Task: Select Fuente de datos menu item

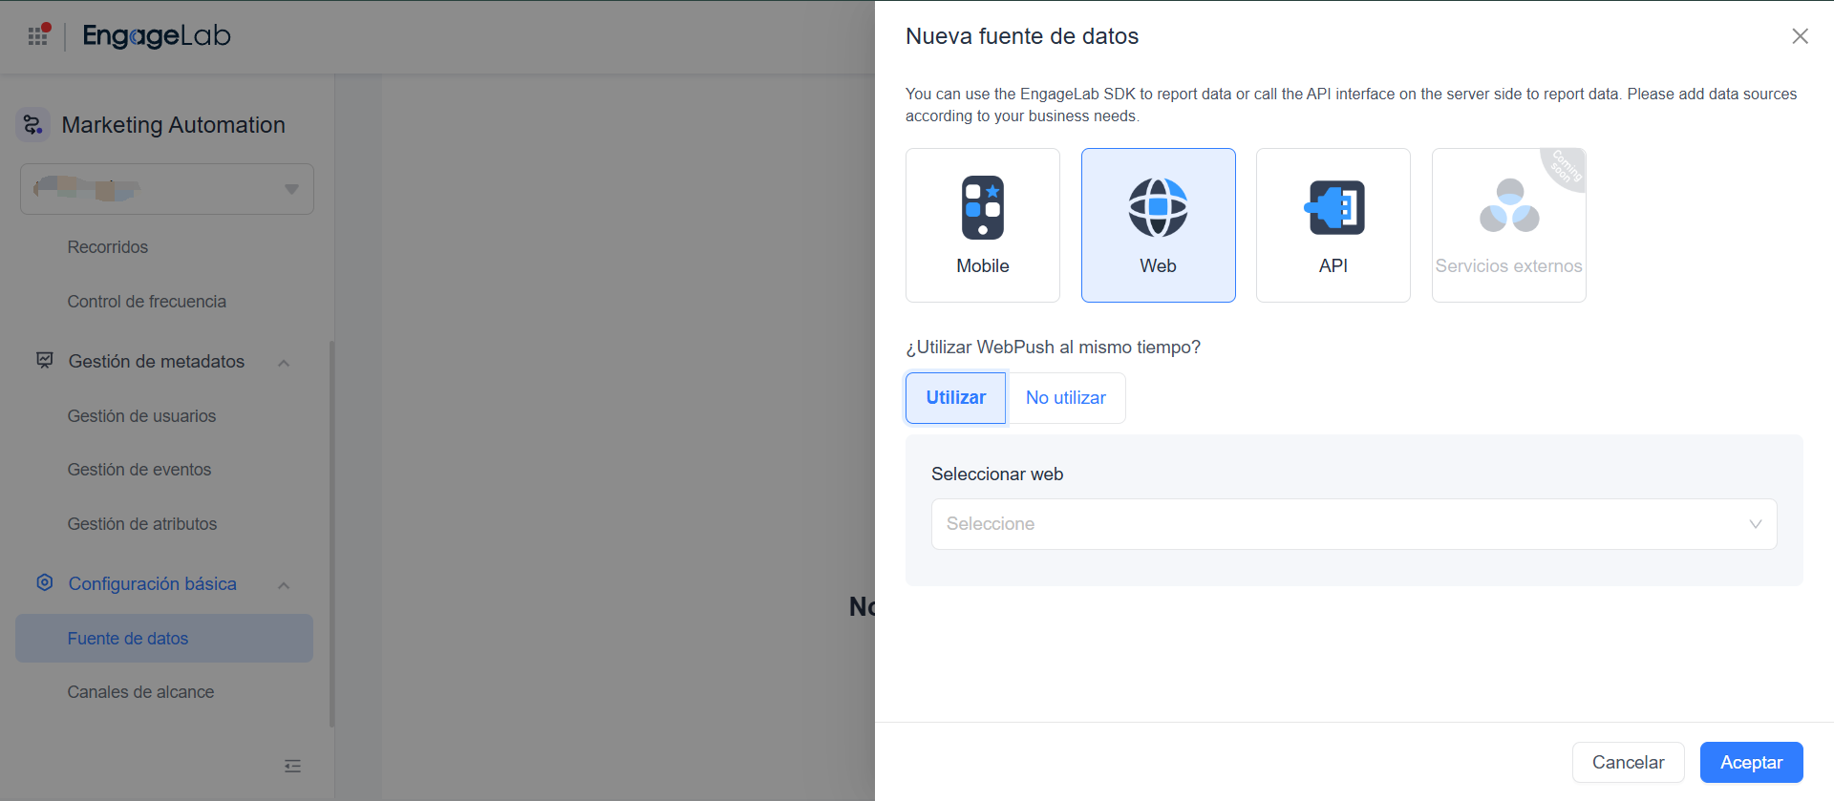Action: [164, 638]
